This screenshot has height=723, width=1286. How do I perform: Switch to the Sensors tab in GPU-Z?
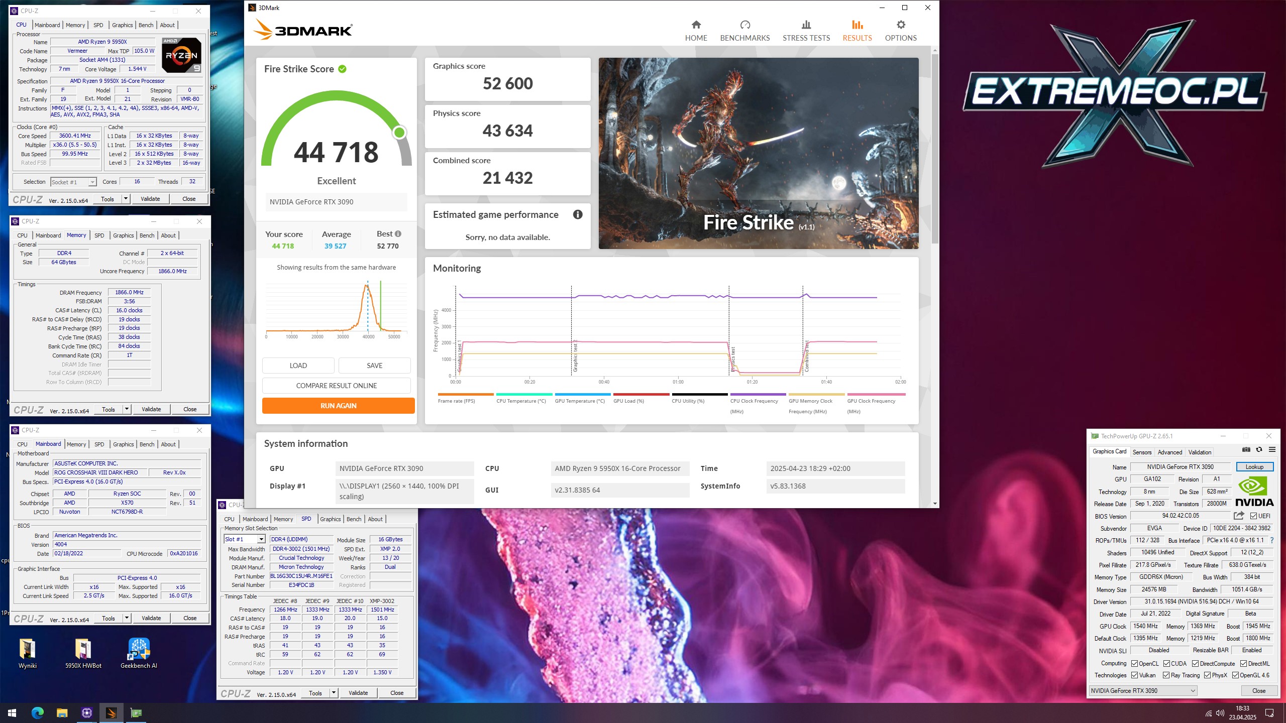coord(1142,452)
